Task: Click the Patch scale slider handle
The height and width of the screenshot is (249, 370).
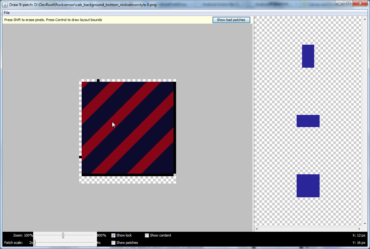Action: [x=34, y=243]
